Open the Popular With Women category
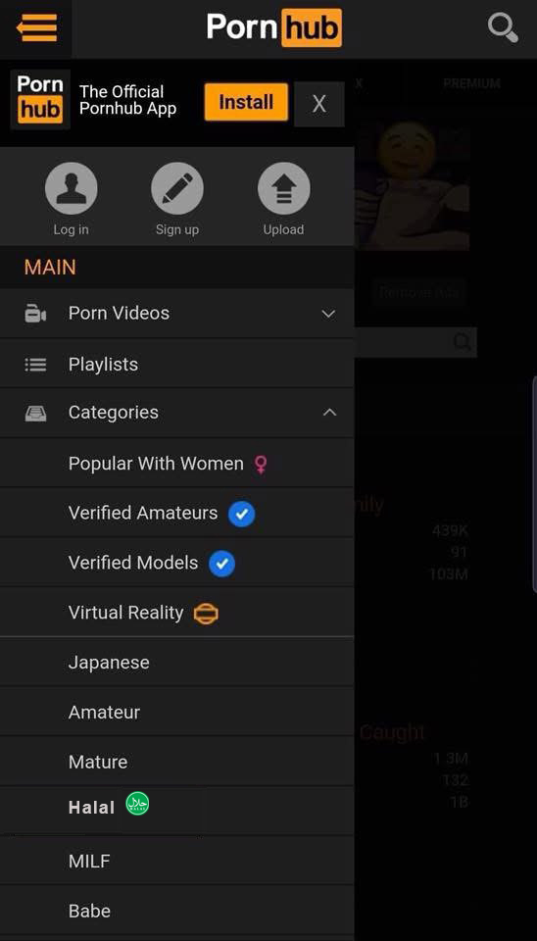Screen dimensions: 537x941 click(x=177, y=464)
